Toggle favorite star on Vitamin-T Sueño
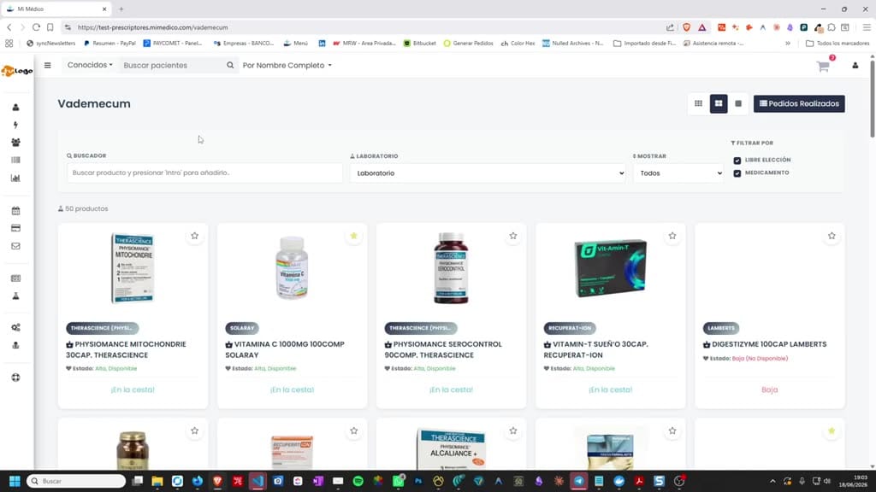This screenshot has width=876, height=492. (x=672, y=236)
